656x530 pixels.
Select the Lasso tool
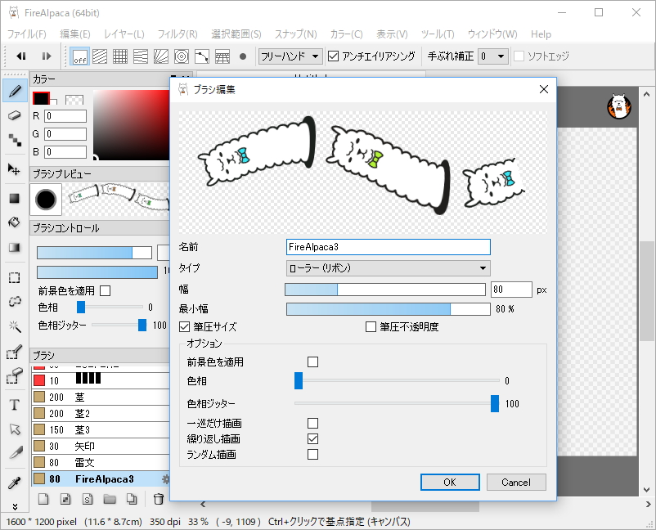coord(15,301)
